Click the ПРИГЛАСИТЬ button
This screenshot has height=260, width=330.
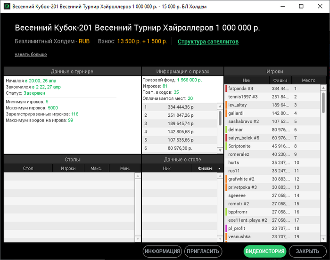pos(203,251)
